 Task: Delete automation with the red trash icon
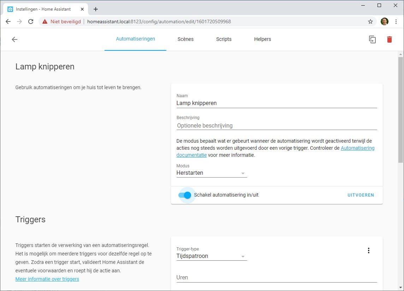(x=390, y=39)
